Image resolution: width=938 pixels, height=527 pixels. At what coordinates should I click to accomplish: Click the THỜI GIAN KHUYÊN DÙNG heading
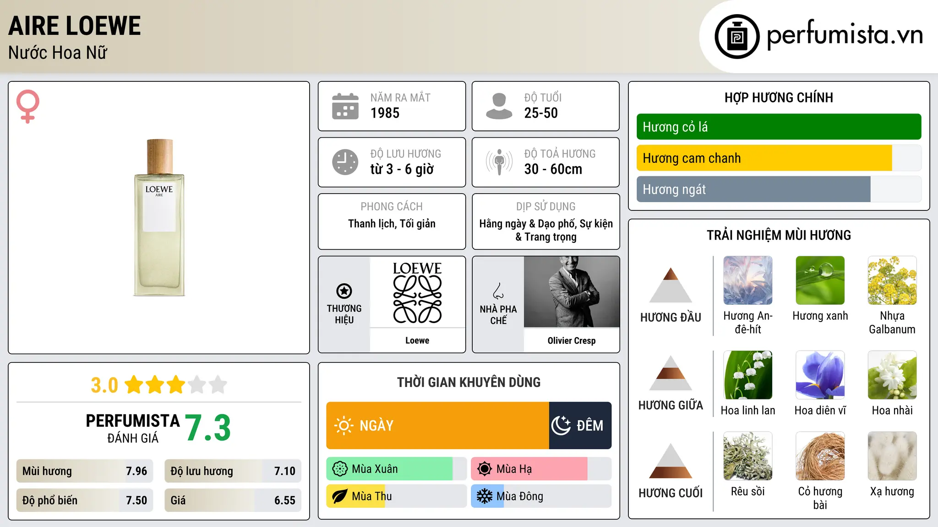[469, 382]
